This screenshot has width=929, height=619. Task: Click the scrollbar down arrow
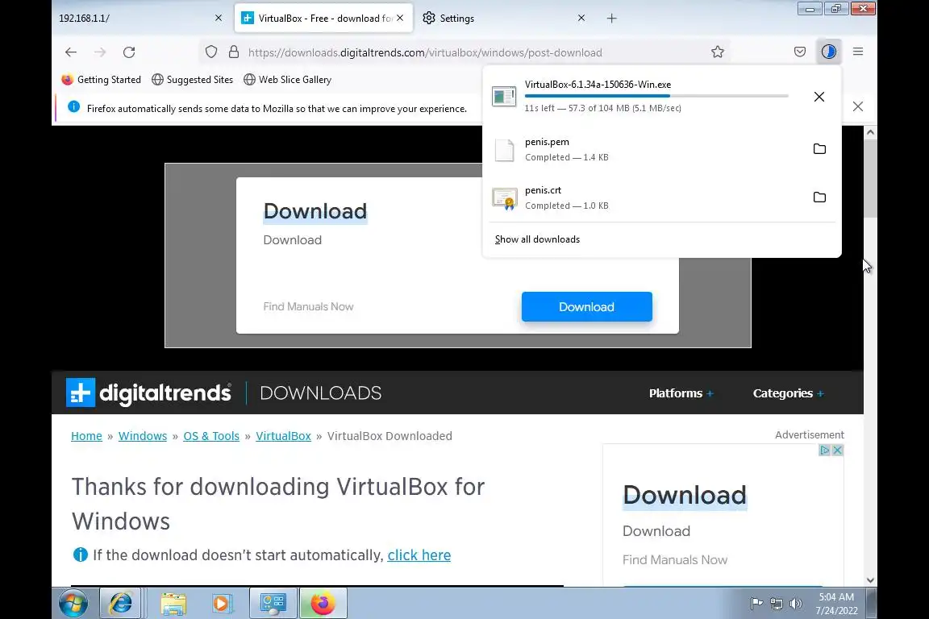point(870,580)
